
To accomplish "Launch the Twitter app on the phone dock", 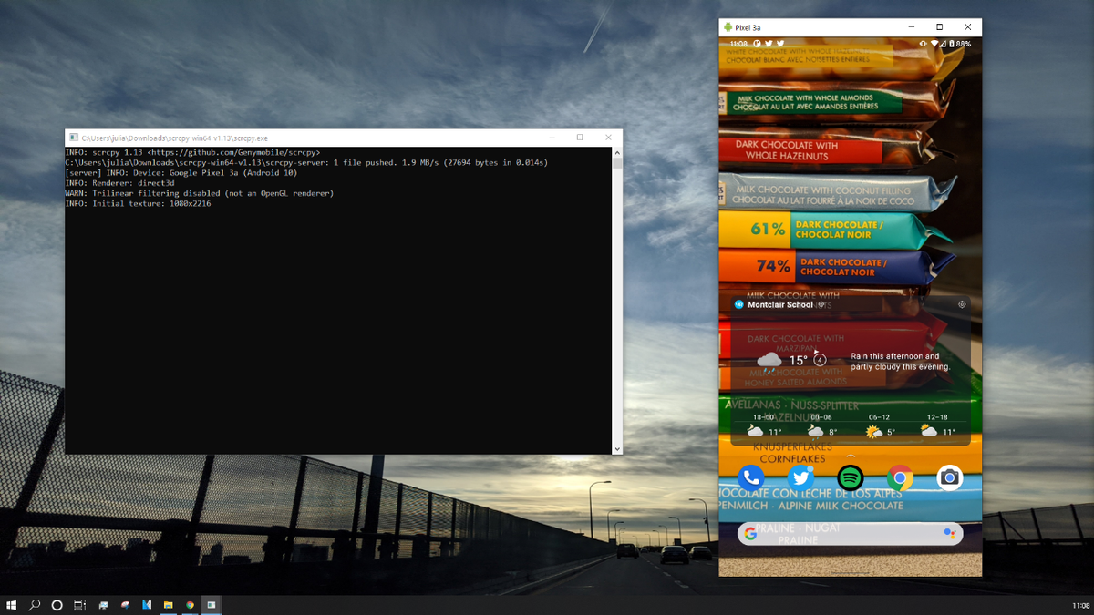I will [x=800, y=477].
